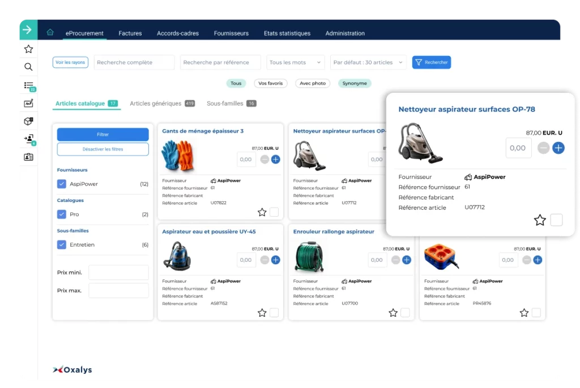580x388 pixels.
Task: Open the list icon in left sidebar
Action: point(28,85)
